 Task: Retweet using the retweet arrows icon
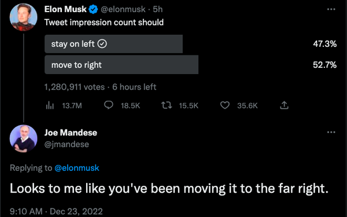pos(167,105)
